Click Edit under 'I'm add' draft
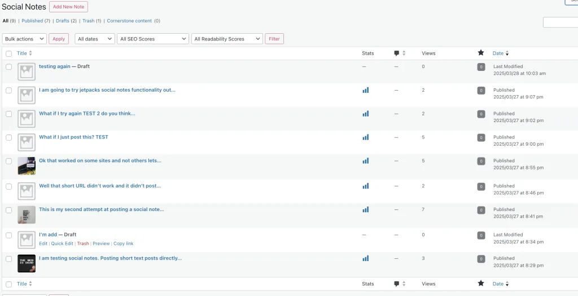Image resolution: width=578 pixels, height=296 pixels. [x=43, y=244]
